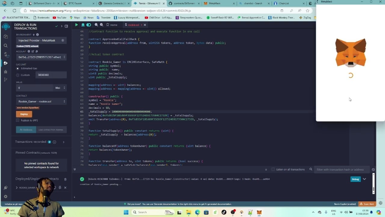The image size is (385, 217).
Task: Open the YouTube bookmark
Action: (x=60, y=17)
